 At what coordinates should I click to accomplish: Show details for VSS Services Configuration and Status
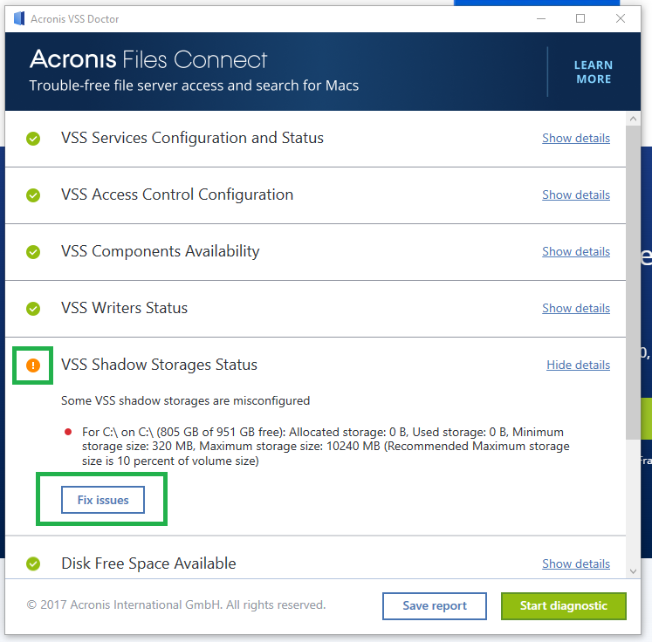[x=575, y=139]
